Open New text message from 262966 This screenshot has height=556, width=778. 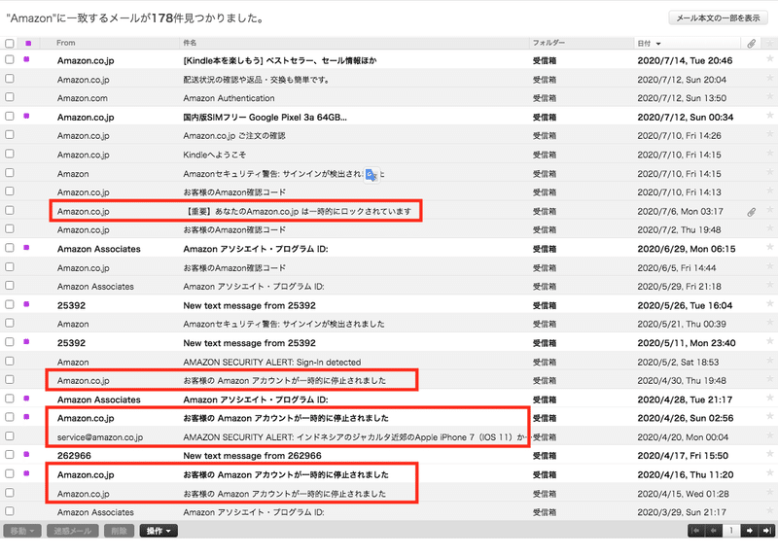coord(252,455)
